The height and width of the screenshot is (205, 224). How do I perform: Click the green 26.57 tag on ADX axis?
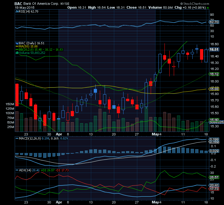[x=214, y=177]
